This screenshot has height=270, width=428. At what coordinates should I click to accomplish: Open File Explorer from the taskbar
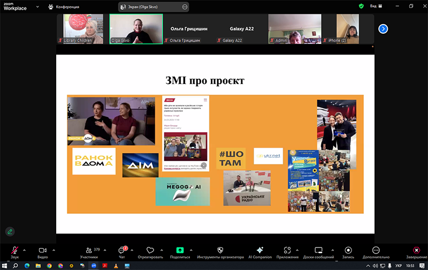pos(38,266)
